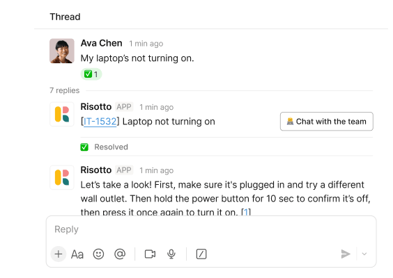Toggle text formatting with the Aa icon

[77, 254]
